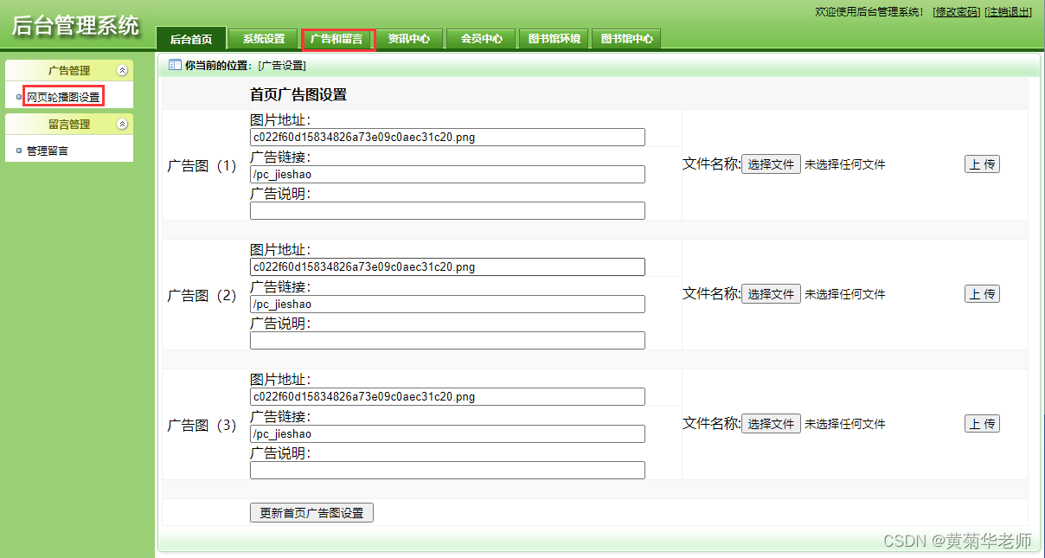This screenshot has height=558, width=1045.
Task: Collapse the 广告管理 panel chevron
Action: tap(122, 71)
